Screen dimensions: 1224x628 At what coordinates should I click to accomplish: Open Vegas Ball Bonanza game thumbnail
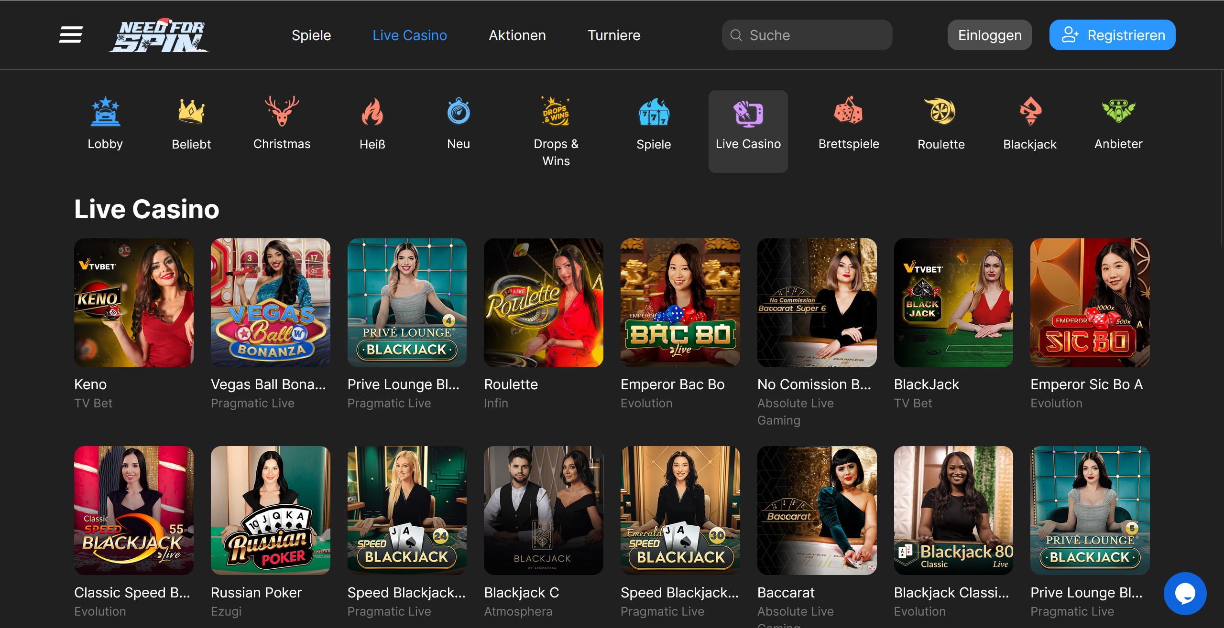coord(271,303)
